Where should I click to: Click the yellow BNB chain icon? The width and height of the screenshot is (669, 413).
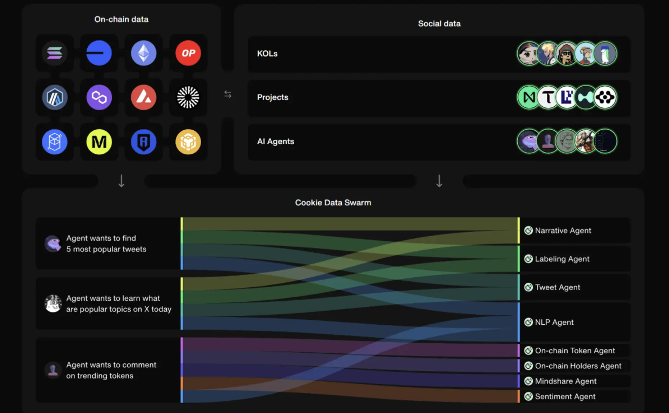[188, 142]
